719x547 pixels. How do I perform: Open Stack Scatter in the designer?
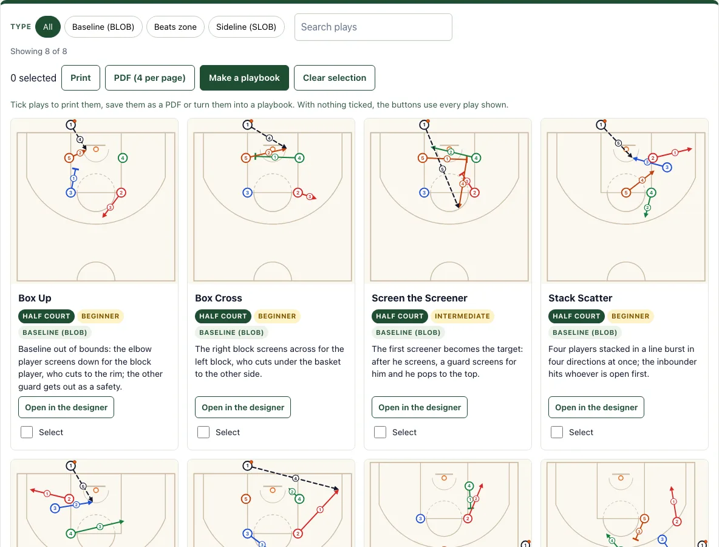[596, 407]
